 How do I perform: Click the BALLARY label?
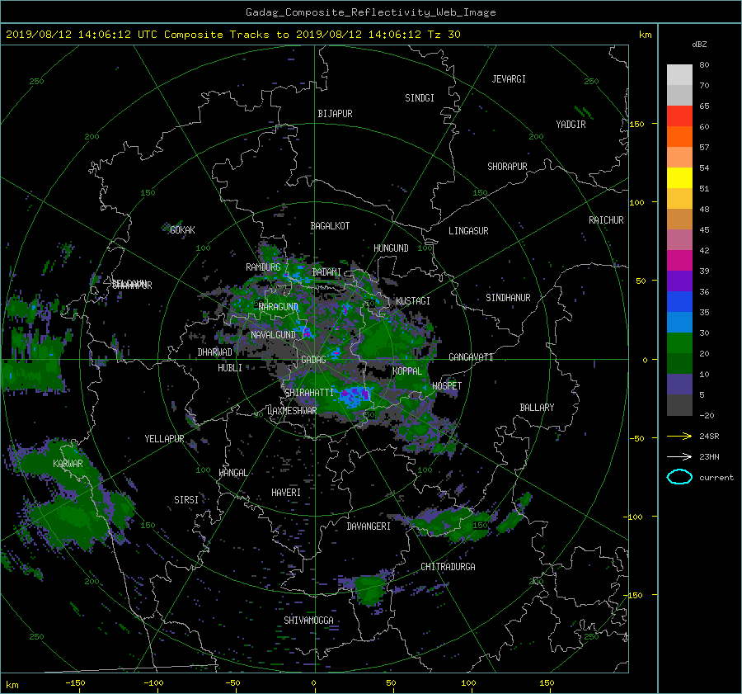pos(537,408)
